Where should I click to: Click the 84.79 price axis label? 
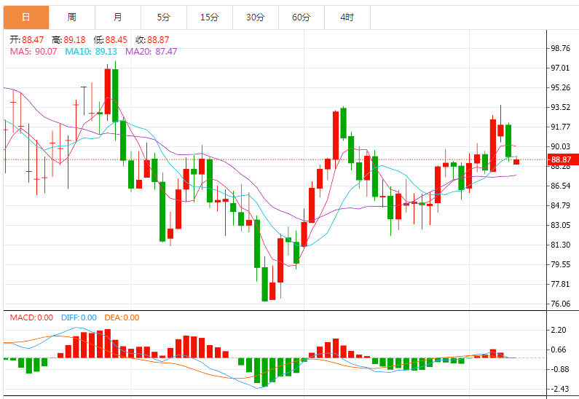tap(561, 205)
